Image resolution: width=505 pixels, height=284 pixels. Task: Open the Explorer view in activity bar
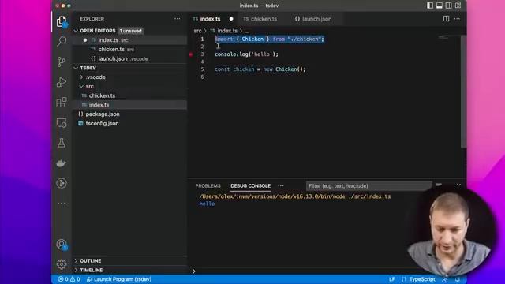(x=62, y=21)
